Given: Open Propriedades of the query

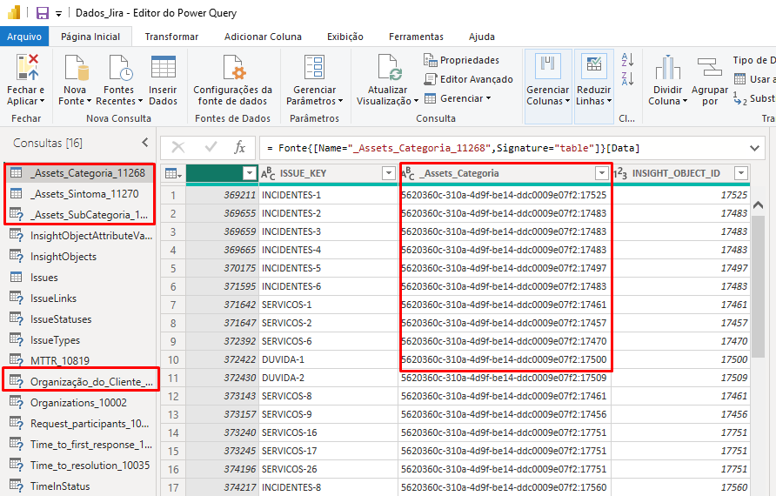Looking at the screenshot, I should point(461,60).
